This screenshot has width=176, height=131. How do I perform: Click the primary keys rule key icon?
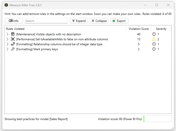[x=13, y=49]
